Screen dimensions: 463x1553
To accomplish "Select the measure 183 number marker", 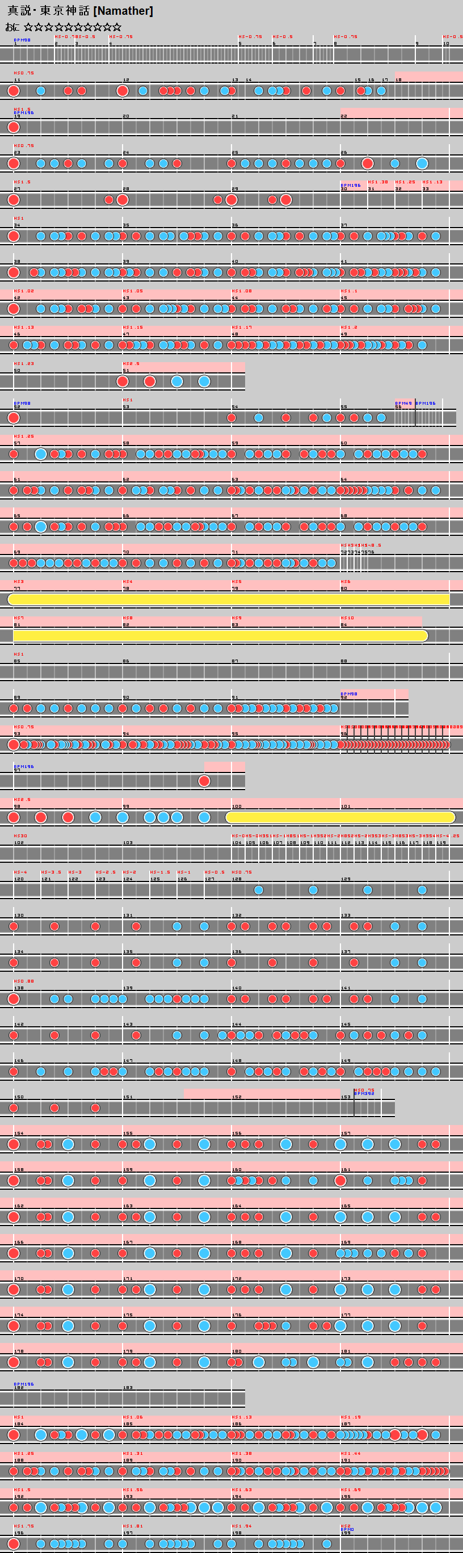I will point(128,1387).
